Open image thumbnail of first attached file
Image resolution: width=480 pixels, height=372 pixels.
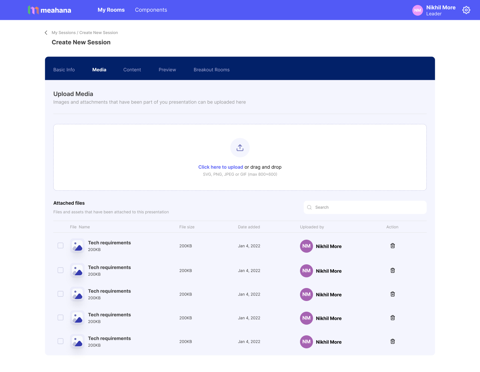77,246
